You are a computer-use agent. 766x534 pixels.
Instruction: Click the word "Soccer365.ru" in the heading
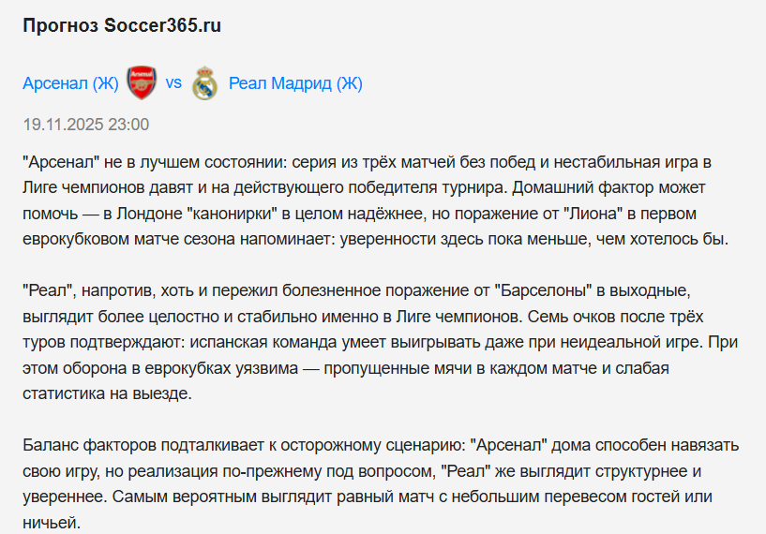(x=162, y=25)
